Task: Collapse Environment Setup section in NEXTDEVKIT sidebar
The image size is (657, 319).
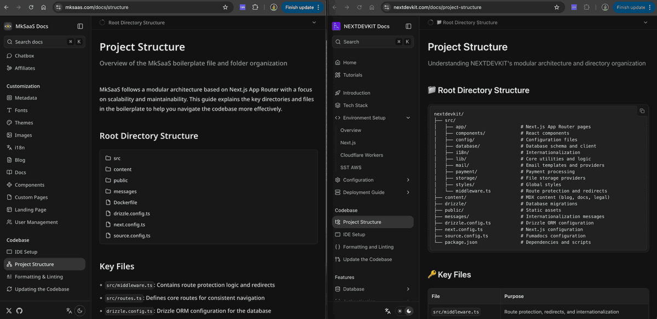Action: 408,118
